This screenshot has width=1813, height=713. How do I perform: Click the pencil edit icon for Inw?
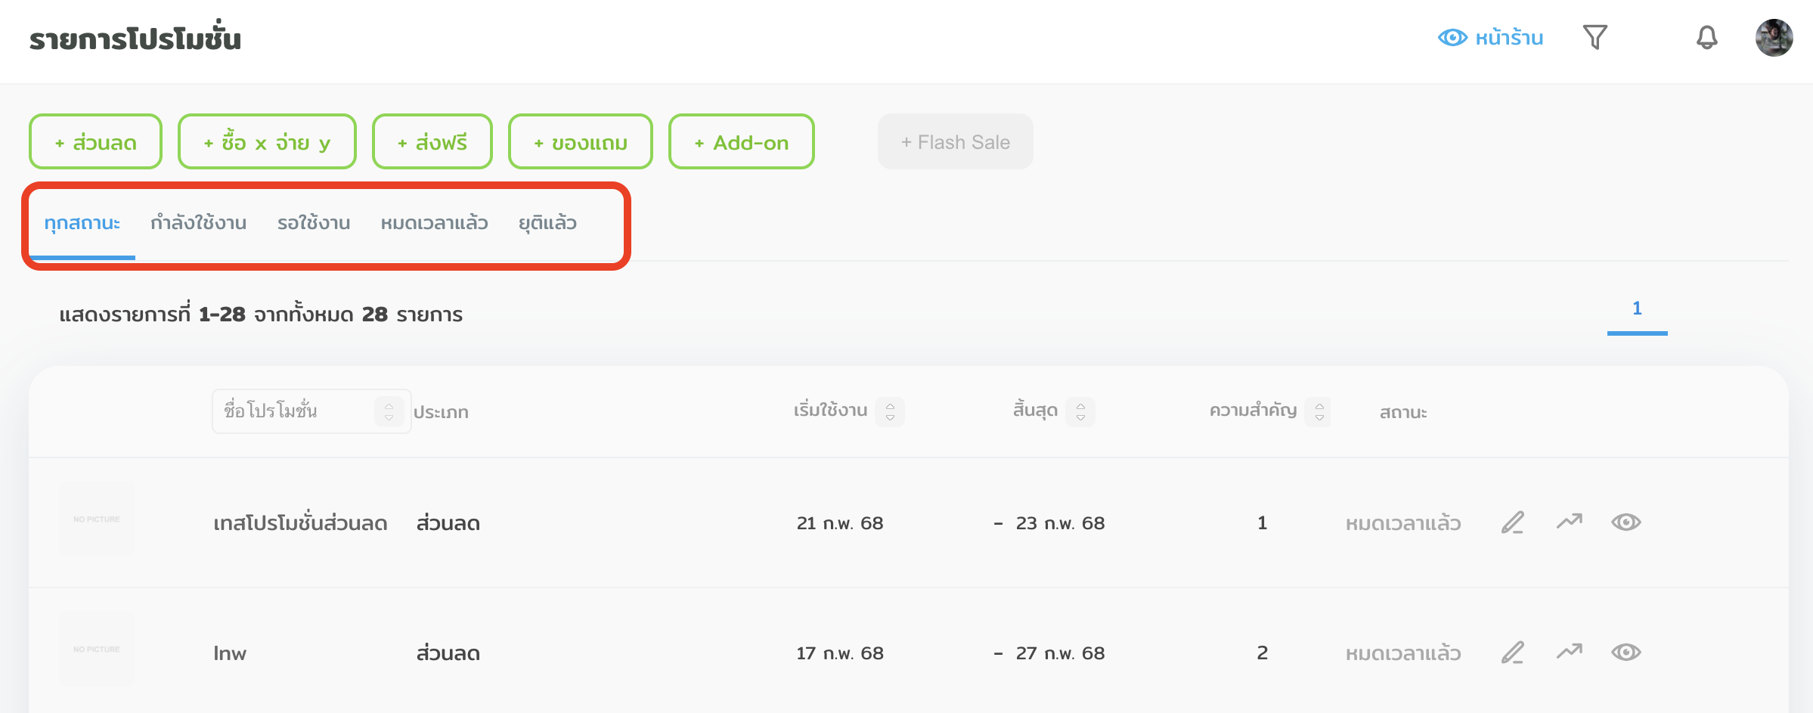pyautogui.click(x=1512, y=653)
